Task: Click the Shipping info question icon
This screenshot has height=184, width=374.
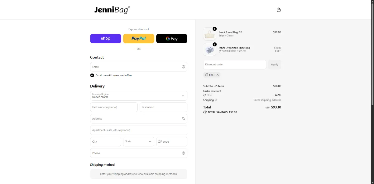Action: [x=216, y=100]
